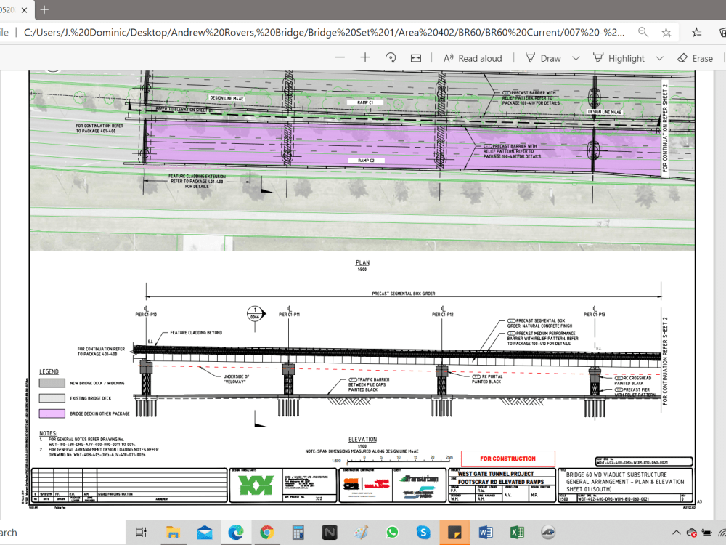Open the OneDrive sync error tray icon

(x=691, y=533)
